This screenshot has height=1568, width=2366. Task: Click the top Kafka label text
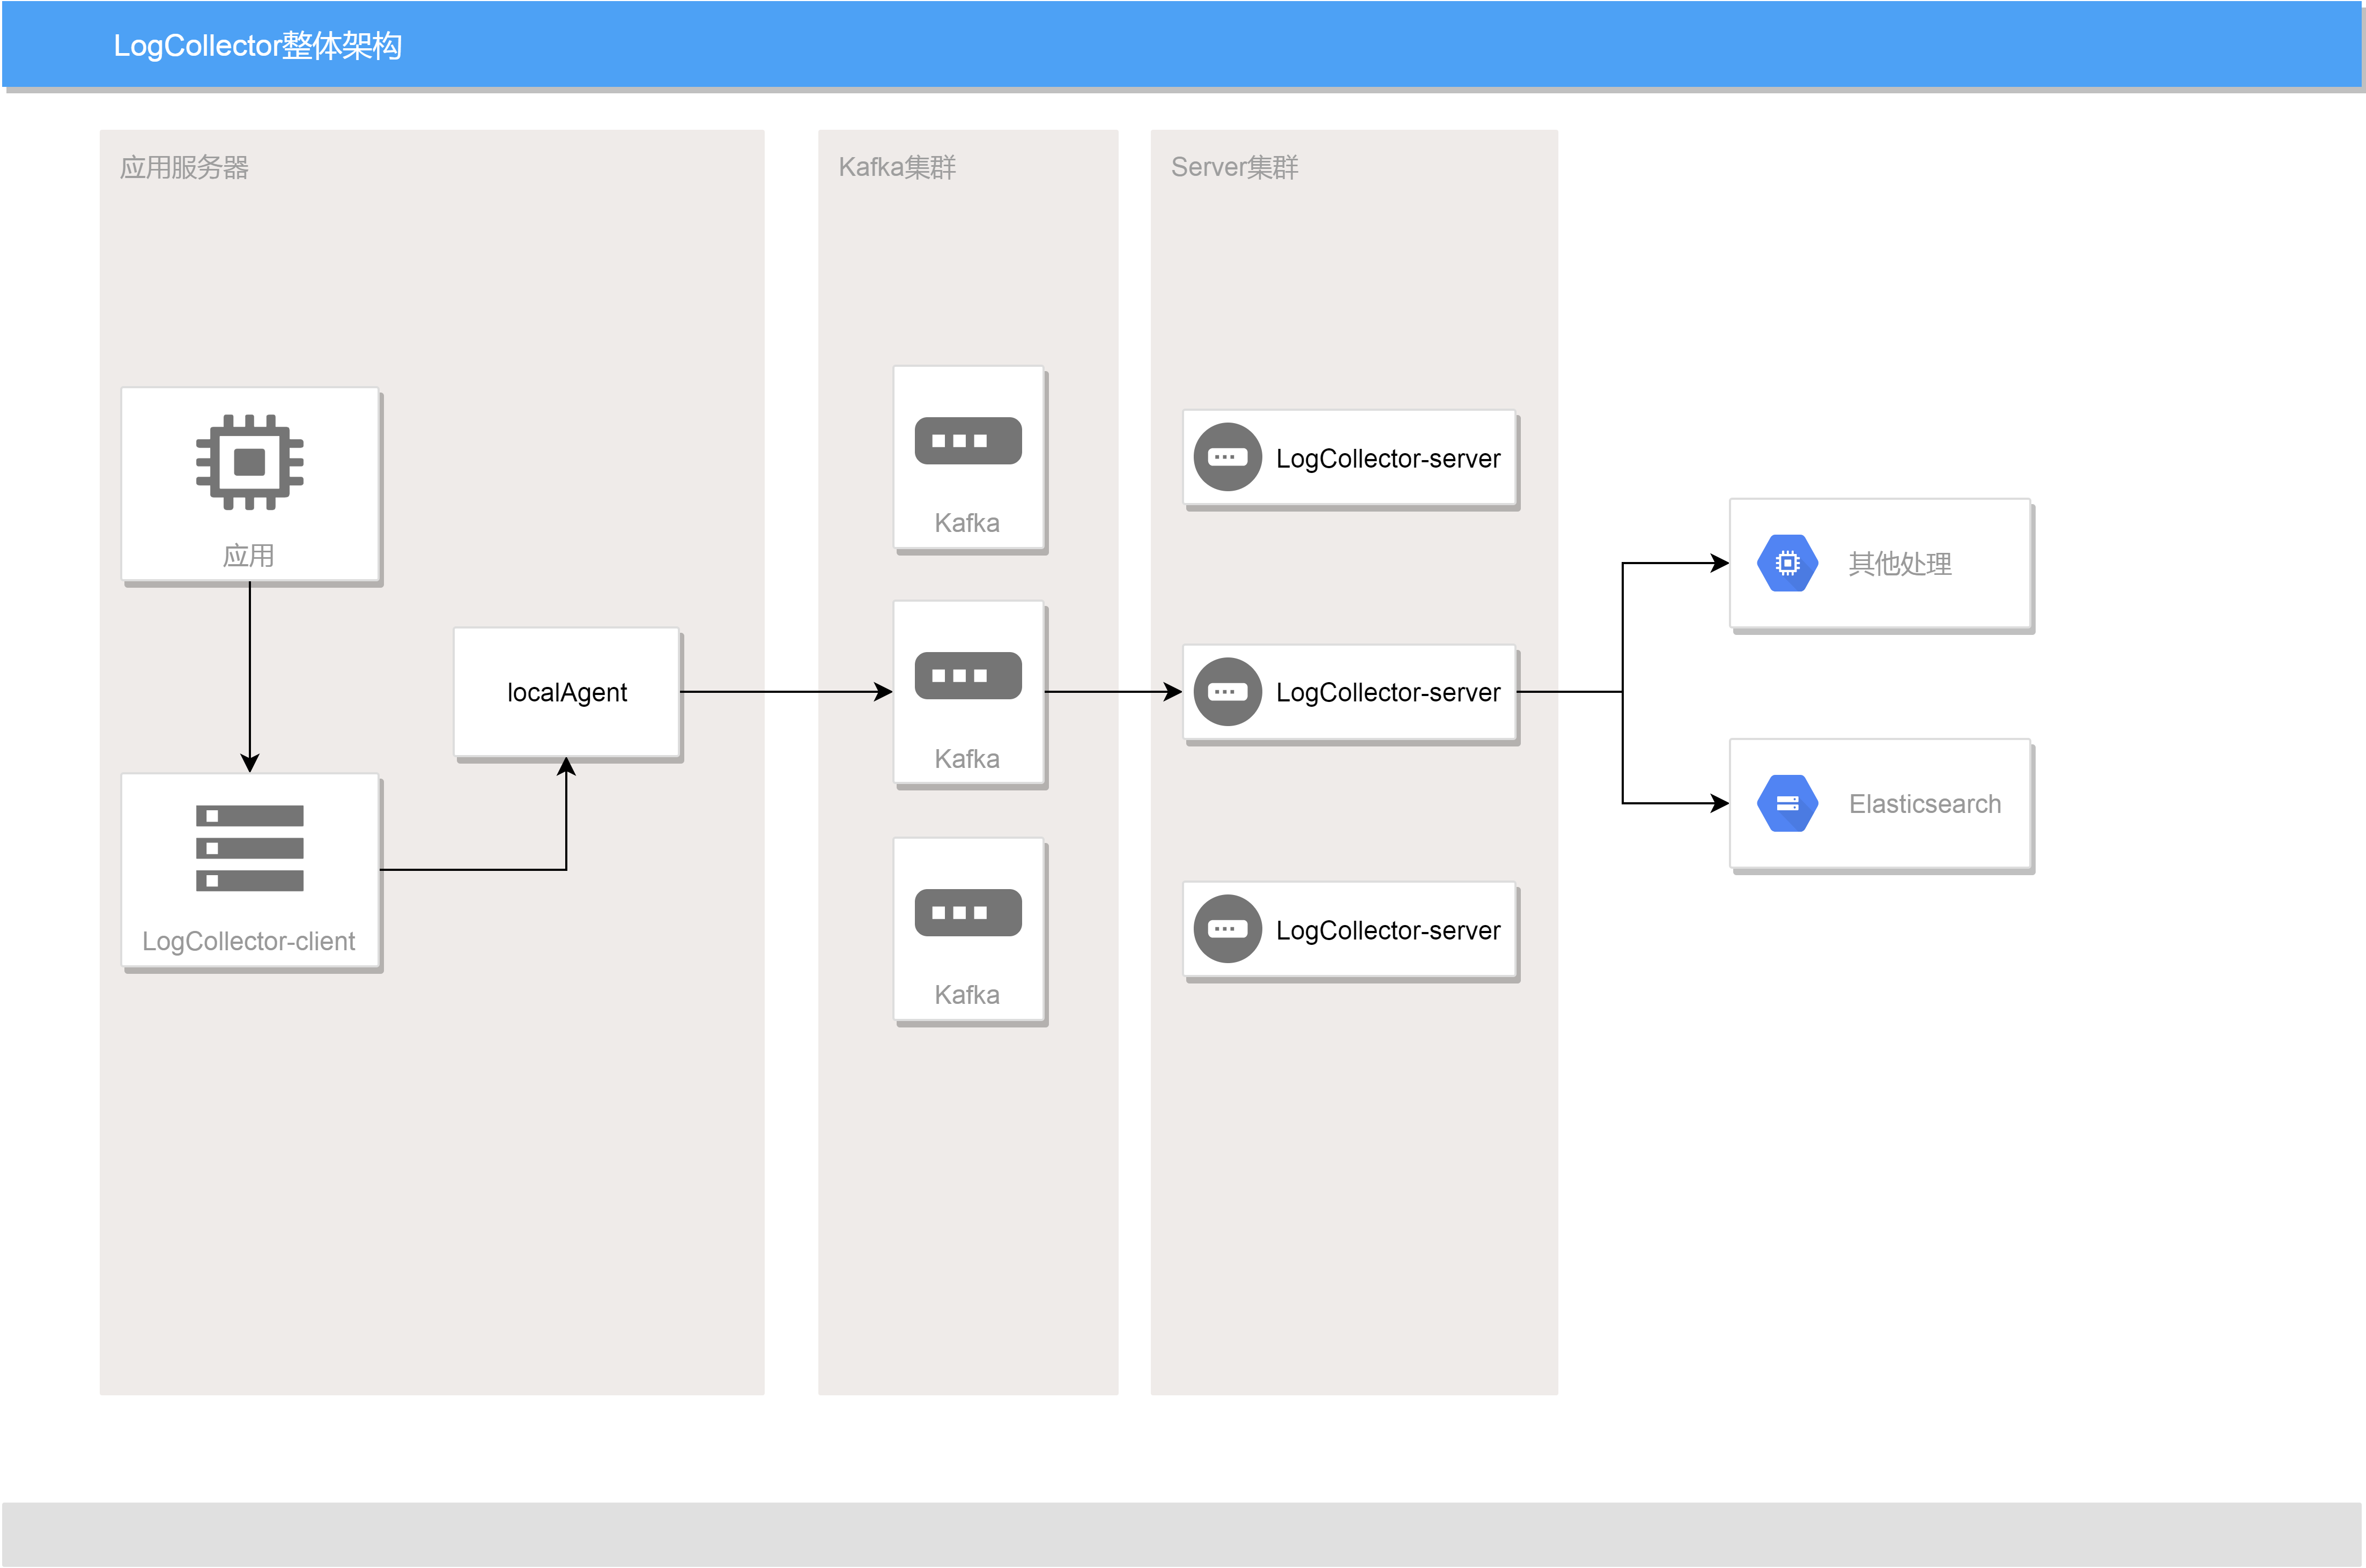966,523
